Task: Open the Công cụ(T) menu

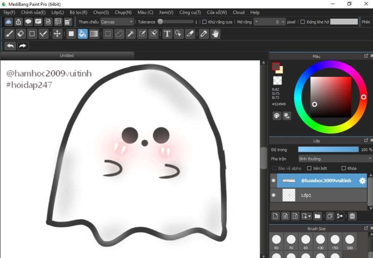Action: [190, 12]
